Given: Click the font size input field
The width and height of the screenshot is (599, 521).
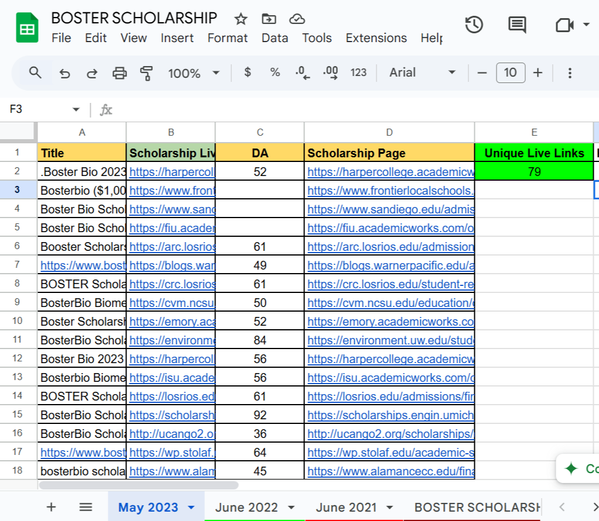Looking at the screenshot, I should click(x=510, y=73).
